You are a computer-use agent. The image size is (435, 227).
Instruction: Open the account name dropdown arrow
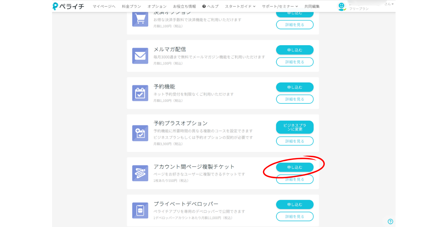pyautogui.click(x=392, y=4)
